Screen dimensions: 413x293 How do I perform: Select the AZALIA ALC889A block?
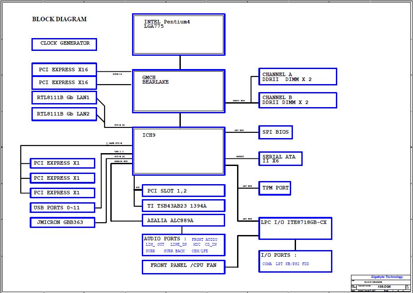(183, 220)
